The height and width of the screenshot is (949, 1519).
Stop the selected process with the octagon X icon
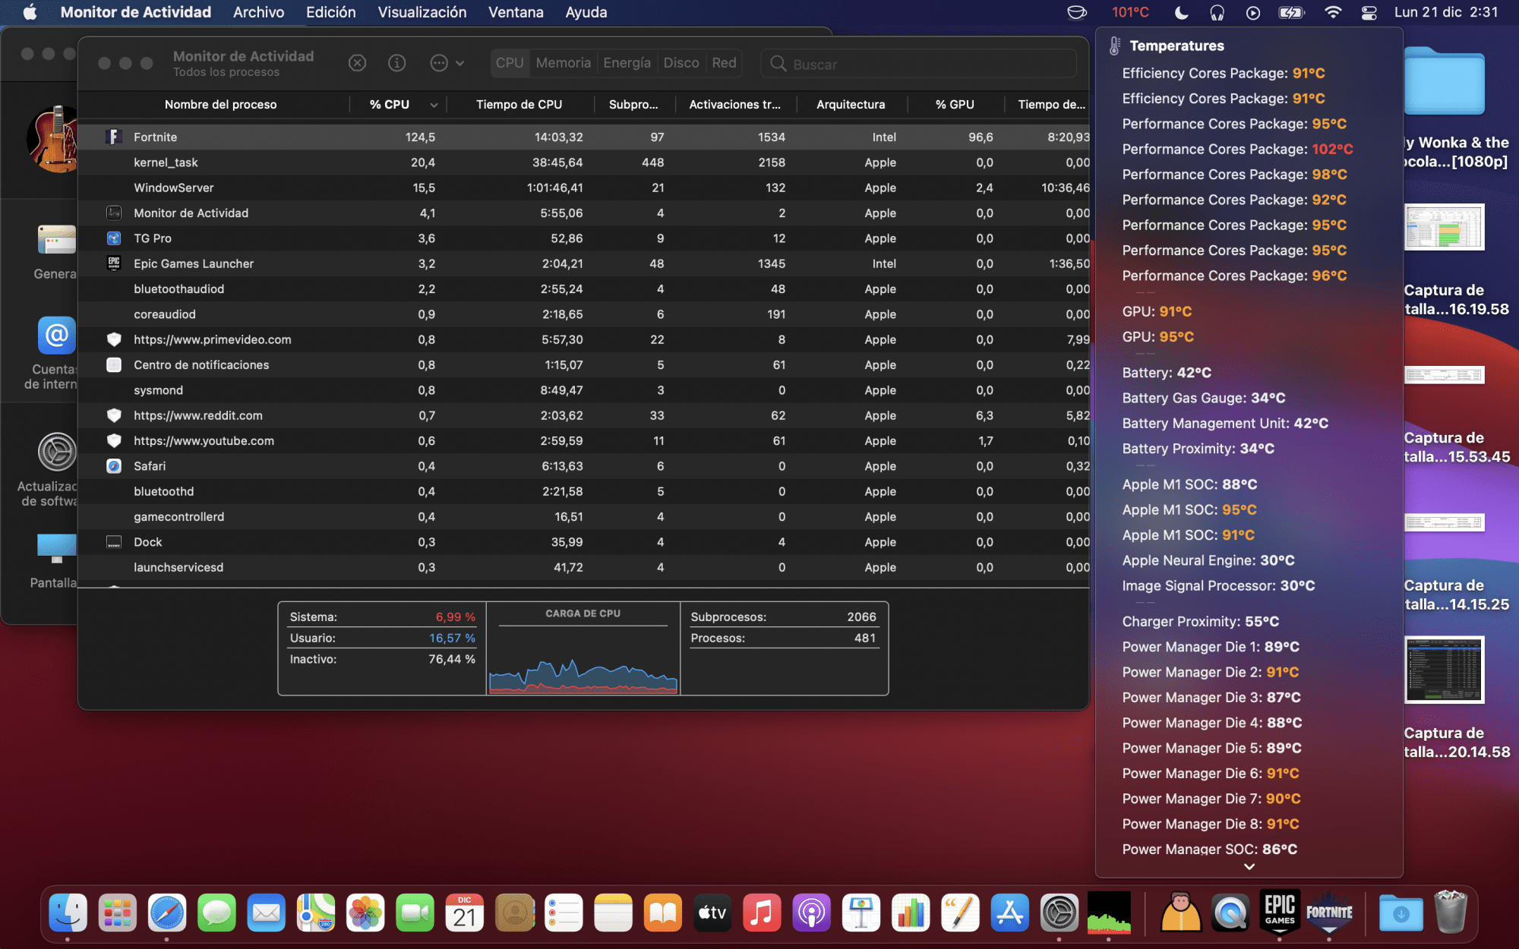pyautogui.click(x=357, y=63)
